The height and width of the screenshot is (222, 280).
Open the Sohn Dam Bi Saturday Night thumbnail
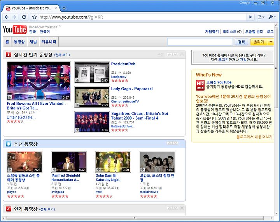113,162
